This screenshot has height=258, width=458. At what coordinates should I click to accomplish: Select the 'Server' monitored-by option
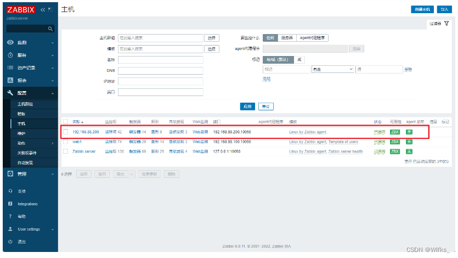point(287,38)
